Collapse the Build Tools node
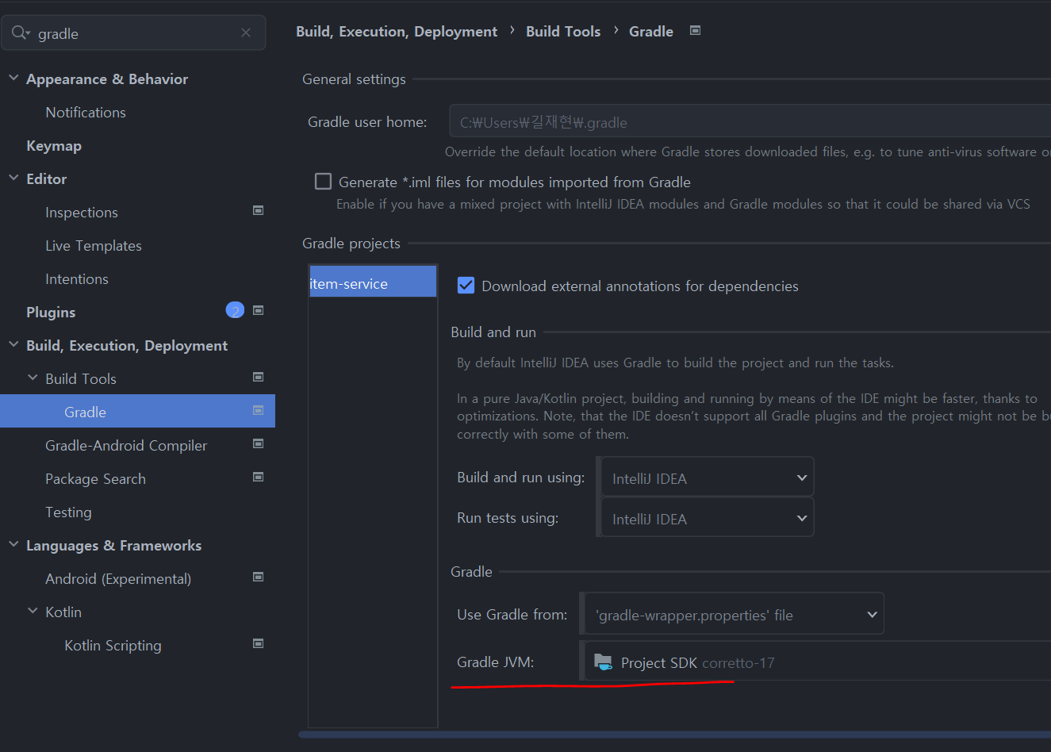This screenshot has width=1051, height=752. pos(33,378)
